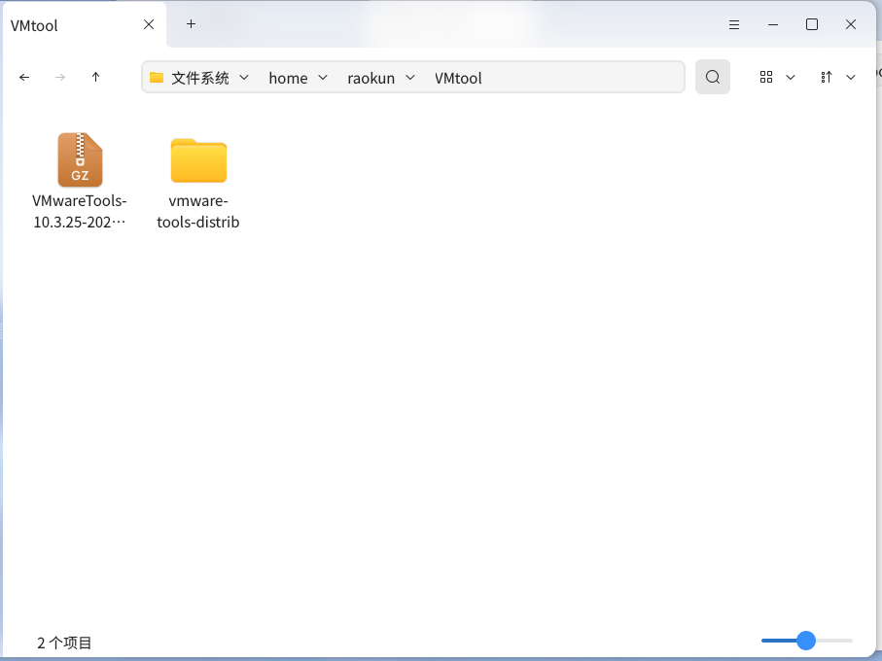Select the vmware-tools-distrib folder
882x661 pixels.
coord(198,160)
